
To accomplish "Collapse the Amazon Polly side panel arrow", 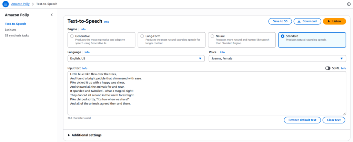I will tap(52, 15).
